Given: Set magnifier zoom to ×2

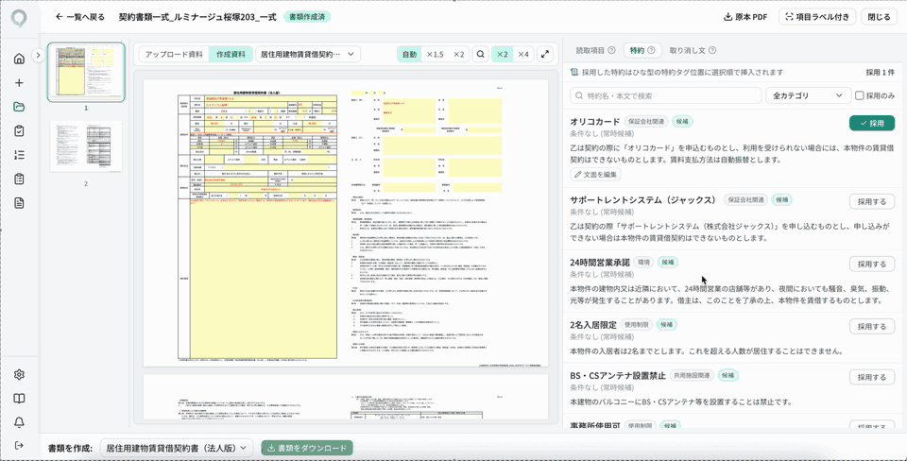Looking at the screenshot, I should pyautogui.click(x=502, y=55).
